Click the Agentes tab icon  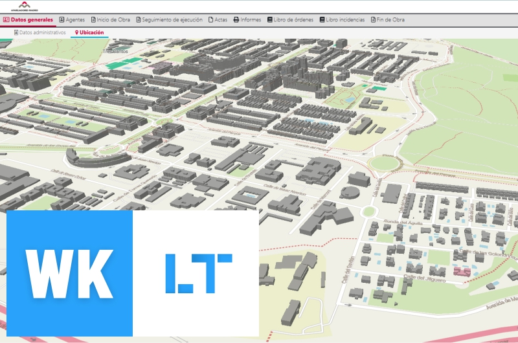point(62,20)
